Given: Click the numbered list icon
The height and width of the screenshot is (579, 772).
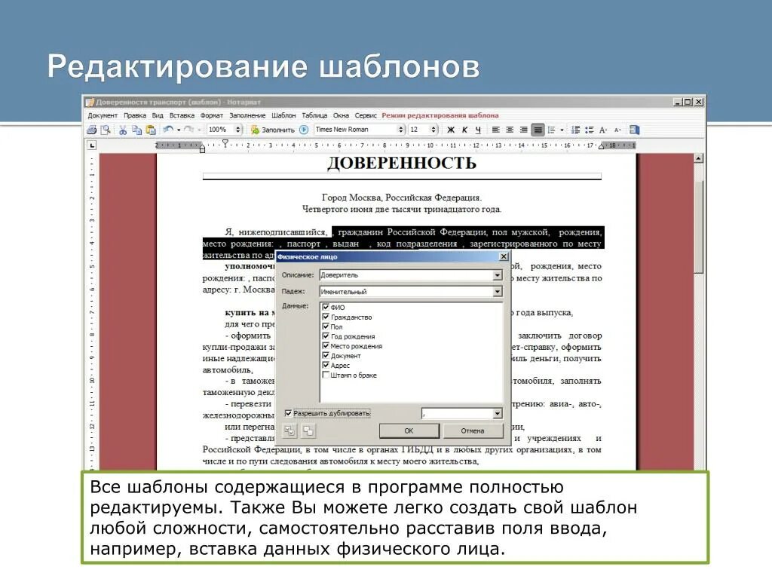Looking at the screenshot, I should coord(575,130).
